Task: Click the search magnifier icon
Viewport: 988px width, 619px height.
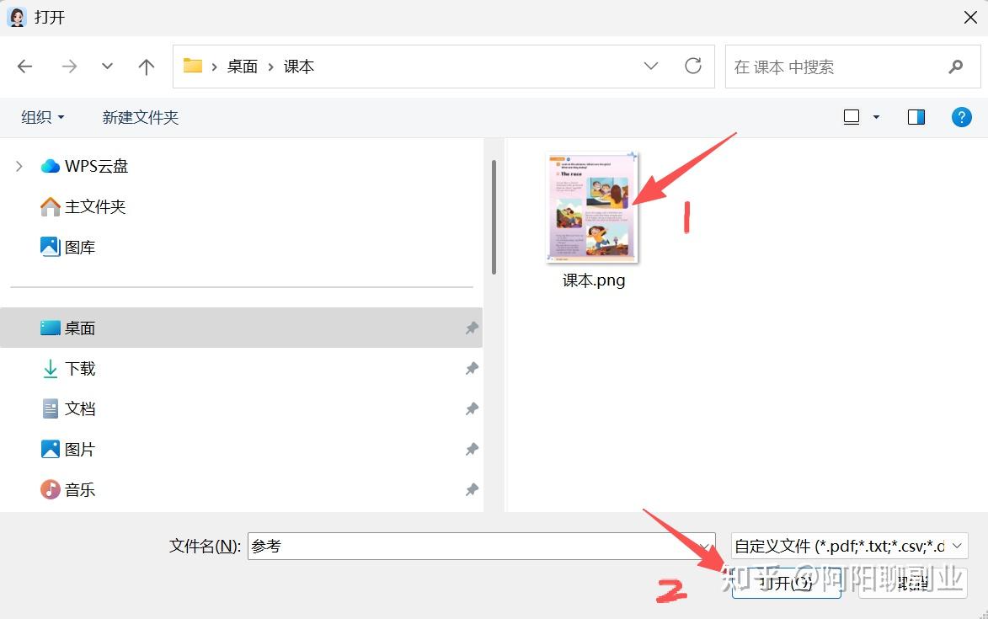Action: click(x=955, y=67)
